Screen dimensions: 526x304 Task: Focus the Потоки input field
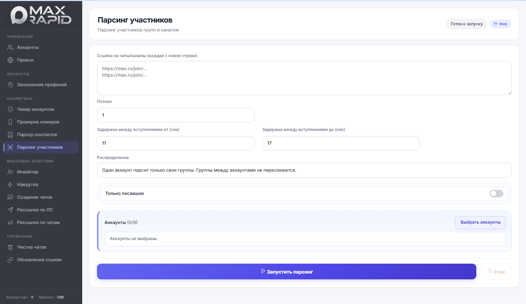click(175, 115)
